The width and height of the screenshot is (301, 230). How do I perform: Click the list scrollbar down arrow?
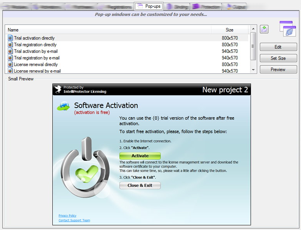click(x=253, y=70)
